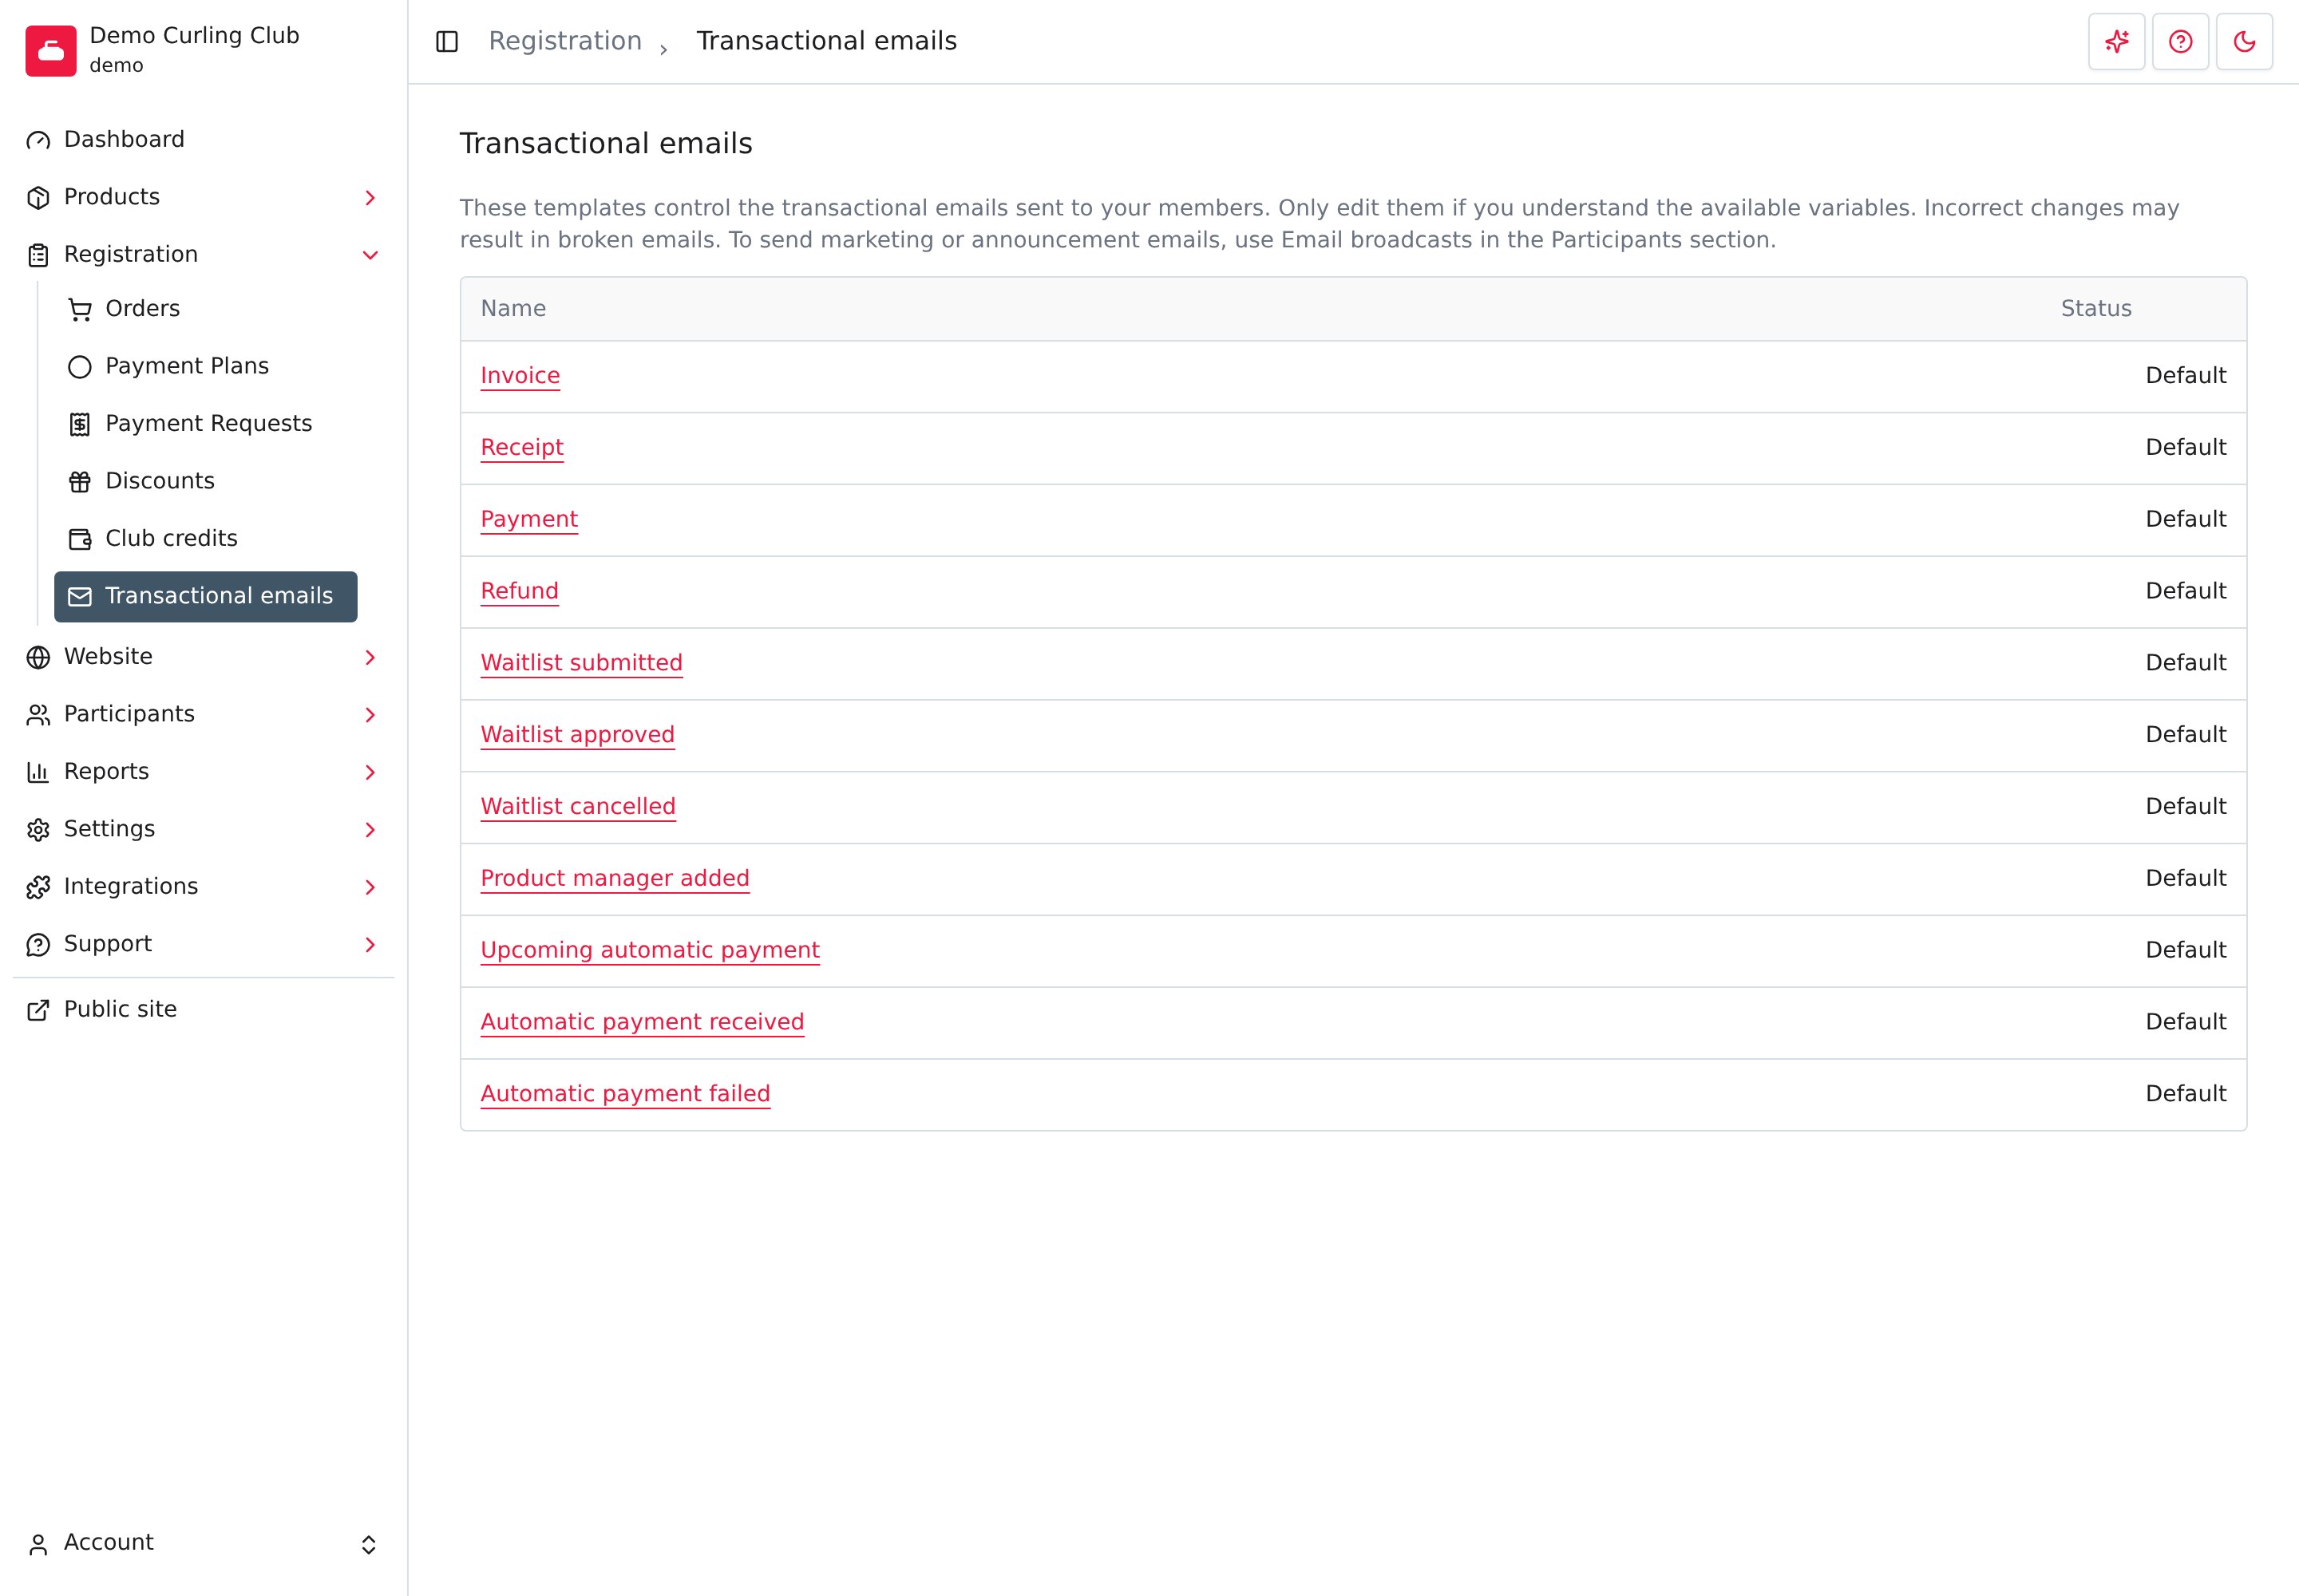Screen dimensions: 2299x1596
Task: Click the Reports bar chart icon
Action: click(x=38, y=772)
